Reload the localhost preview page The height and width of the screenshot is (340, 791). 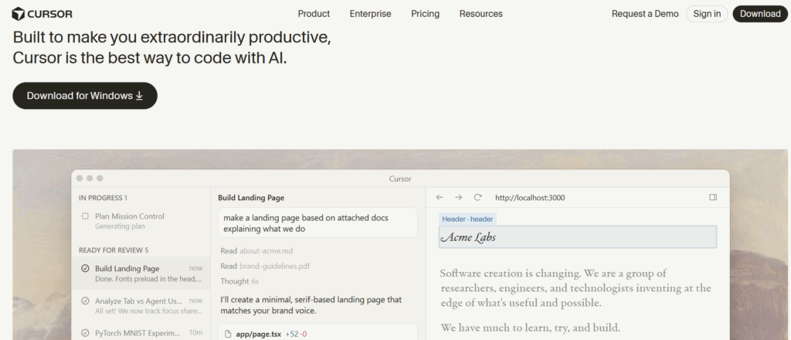pyautogui.click(x=477, y=197)
